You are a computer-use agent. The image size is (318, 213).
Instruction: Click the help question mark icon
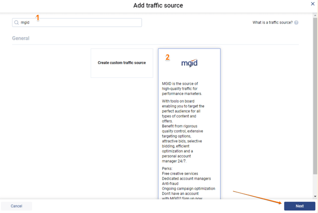[296, 23]
